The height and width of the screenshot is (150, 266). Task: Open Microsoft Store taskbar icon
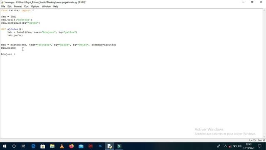coord(43,146)
